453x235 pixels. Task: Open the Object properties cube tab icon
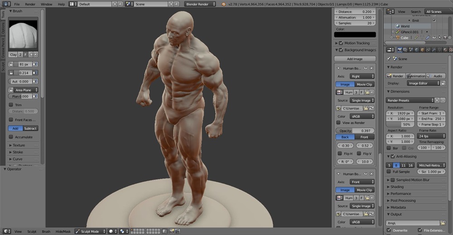[422, 50]
